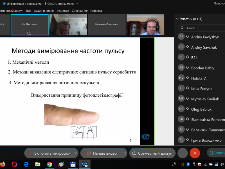Click Oleg Babiuk's OB avatar icon
The image size is (225, 169).
pos(181,109)
